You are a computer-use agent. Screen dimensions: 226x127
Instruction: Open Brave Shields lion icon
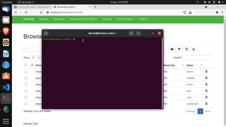point(185,12)
